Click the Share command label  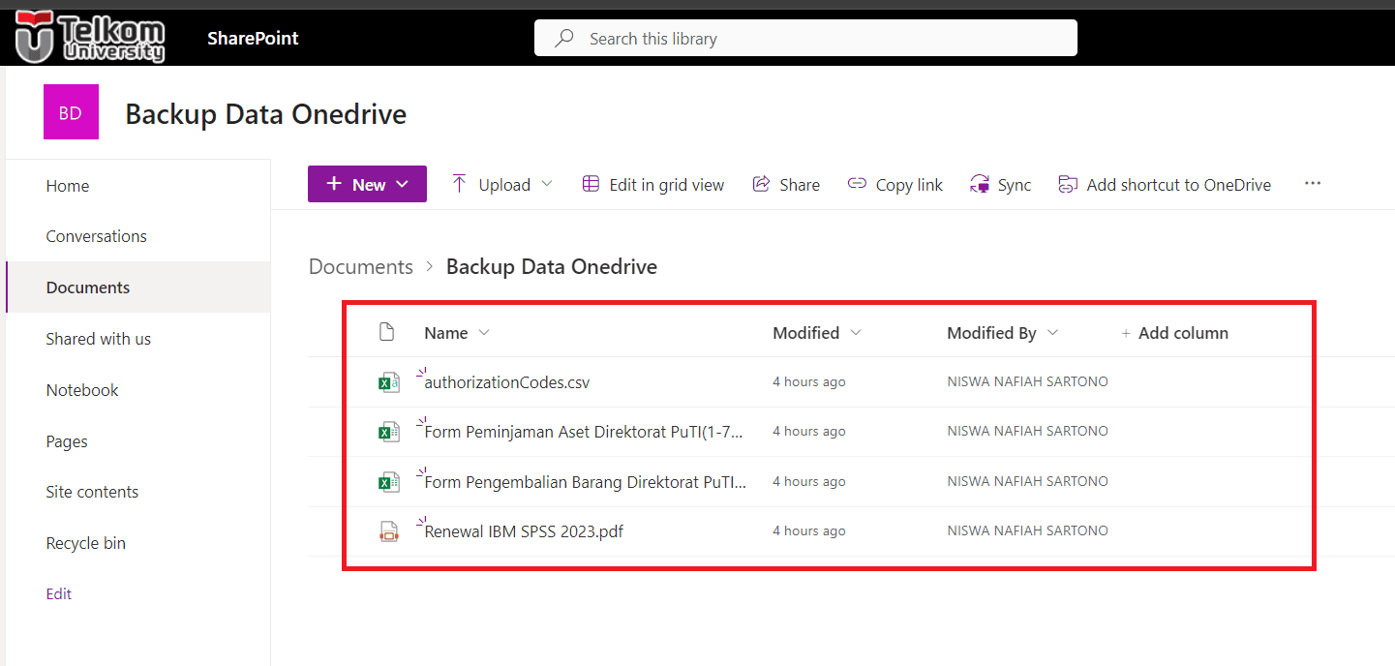pyautogui.click(x=800, y=185)
